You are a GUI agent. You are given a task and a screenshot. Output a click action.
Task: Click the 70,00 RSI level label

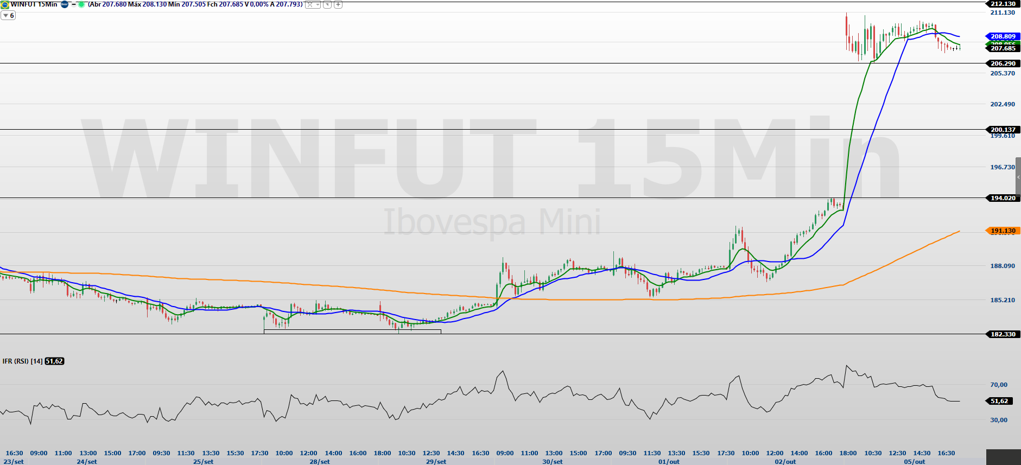[999, 385]
